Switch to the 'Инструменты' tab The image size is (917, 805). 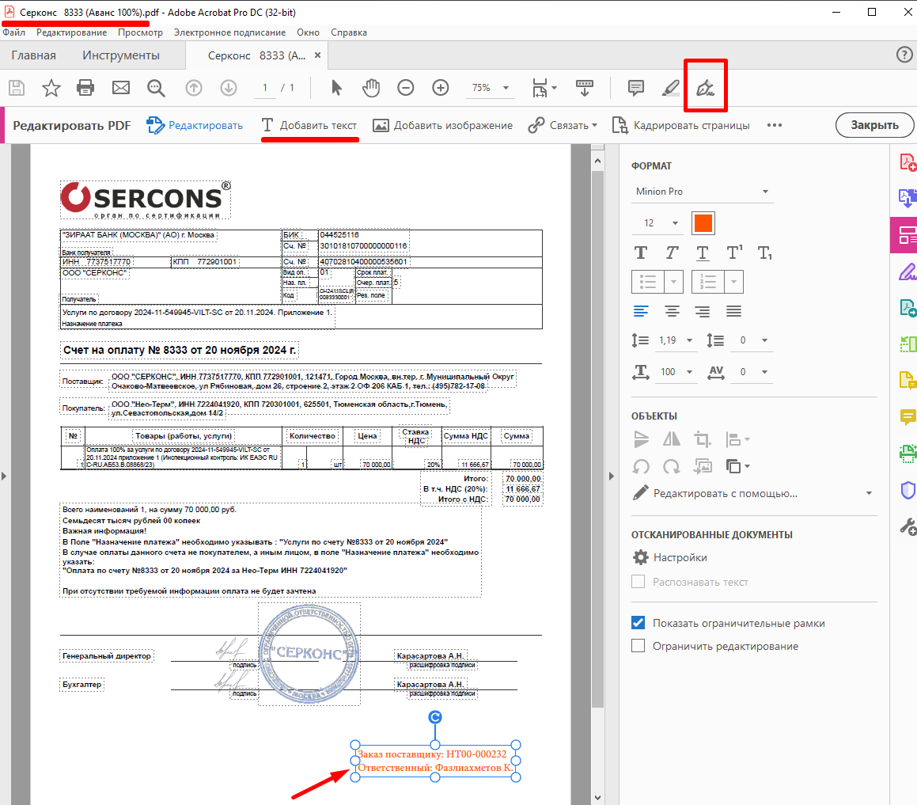click(x=121, y=55)
